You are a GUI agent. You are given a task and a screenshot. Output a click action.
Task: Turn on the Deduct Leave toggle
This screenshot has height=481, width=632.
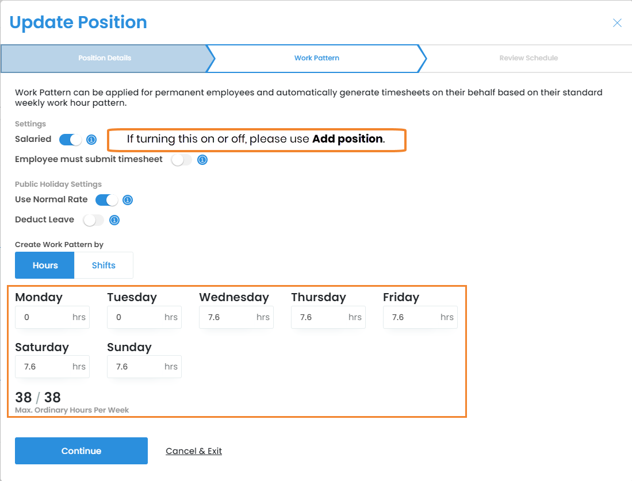pyautogui.click(x=94, y=220)
